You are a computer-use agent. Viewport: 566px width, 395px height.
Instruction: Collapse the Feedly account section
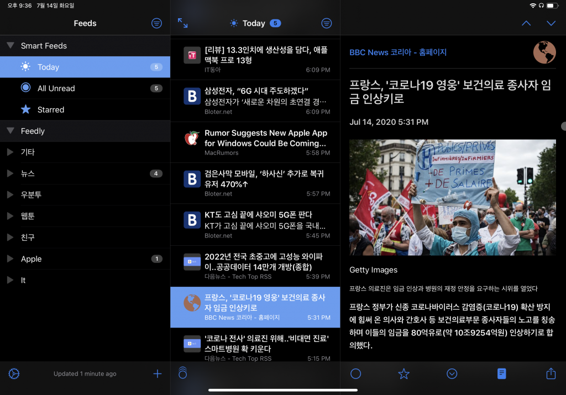[11, 130]
